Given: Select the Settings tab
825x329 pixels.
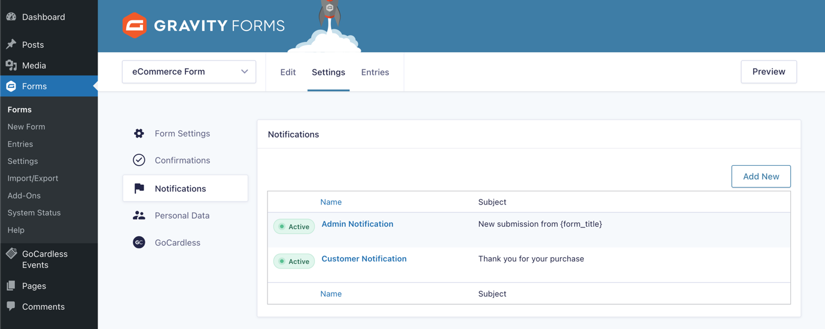Looking at the screenshot, I should click(x=328, y=72).
